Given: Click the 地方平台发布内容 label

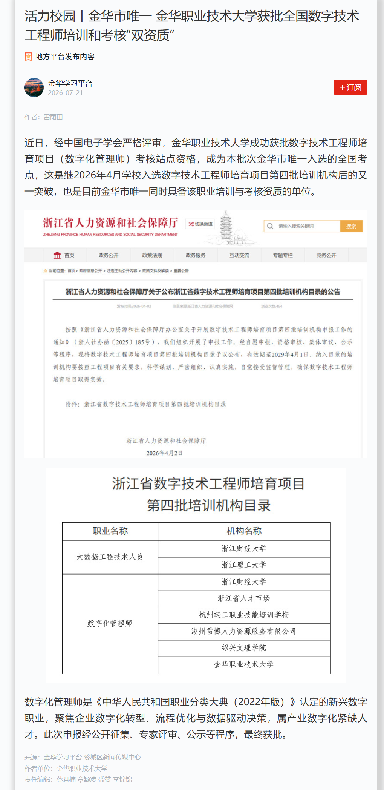Looking at the screenshot, I should (x=65, y=57).
